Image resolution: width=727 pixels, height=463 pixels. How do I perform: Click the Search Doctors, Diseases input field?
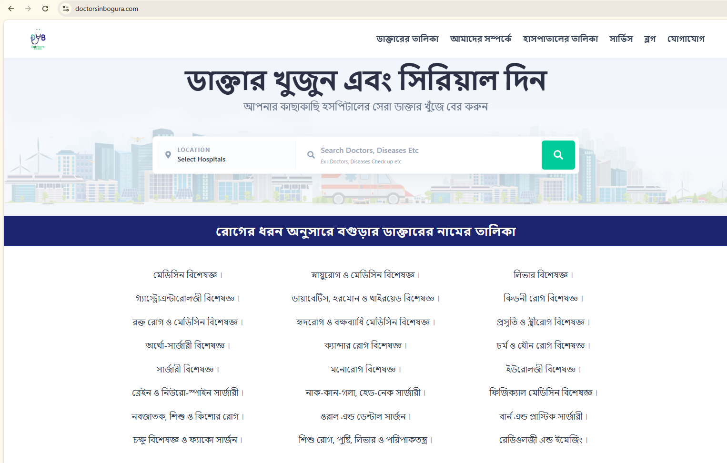pos(426,155)
